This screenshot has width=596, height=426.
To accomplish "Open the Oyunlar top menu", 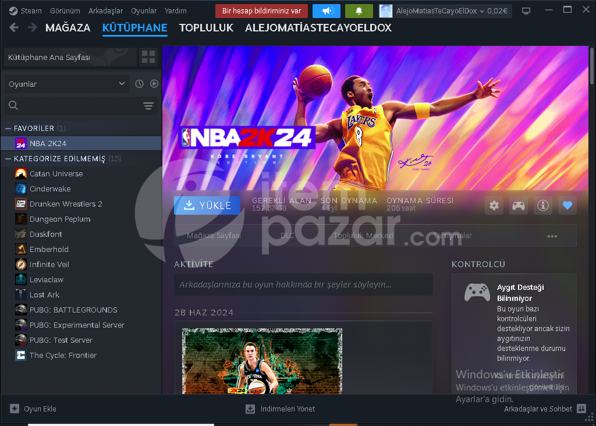I will (144, 11).
